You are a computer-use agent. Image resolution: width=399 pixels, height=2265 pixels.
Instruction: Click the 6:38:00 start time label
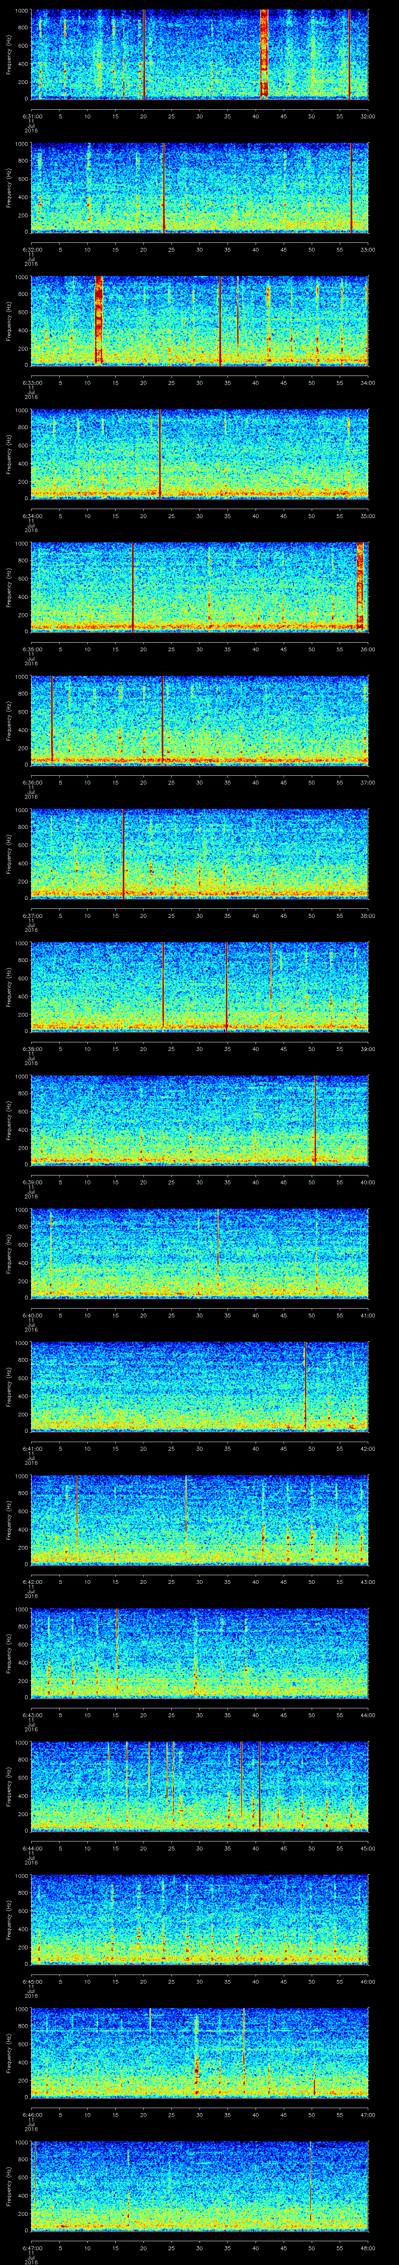pyautogui.click(x=32, y=1048)
